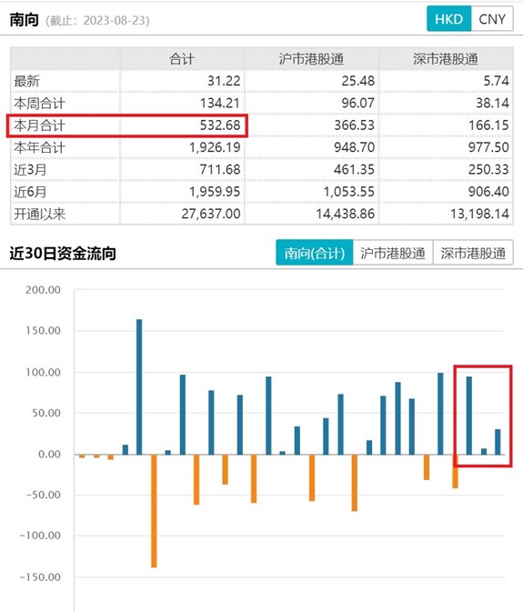Click the 0.00 axis label
Viewport: 523px width, 611px height.
49,454
